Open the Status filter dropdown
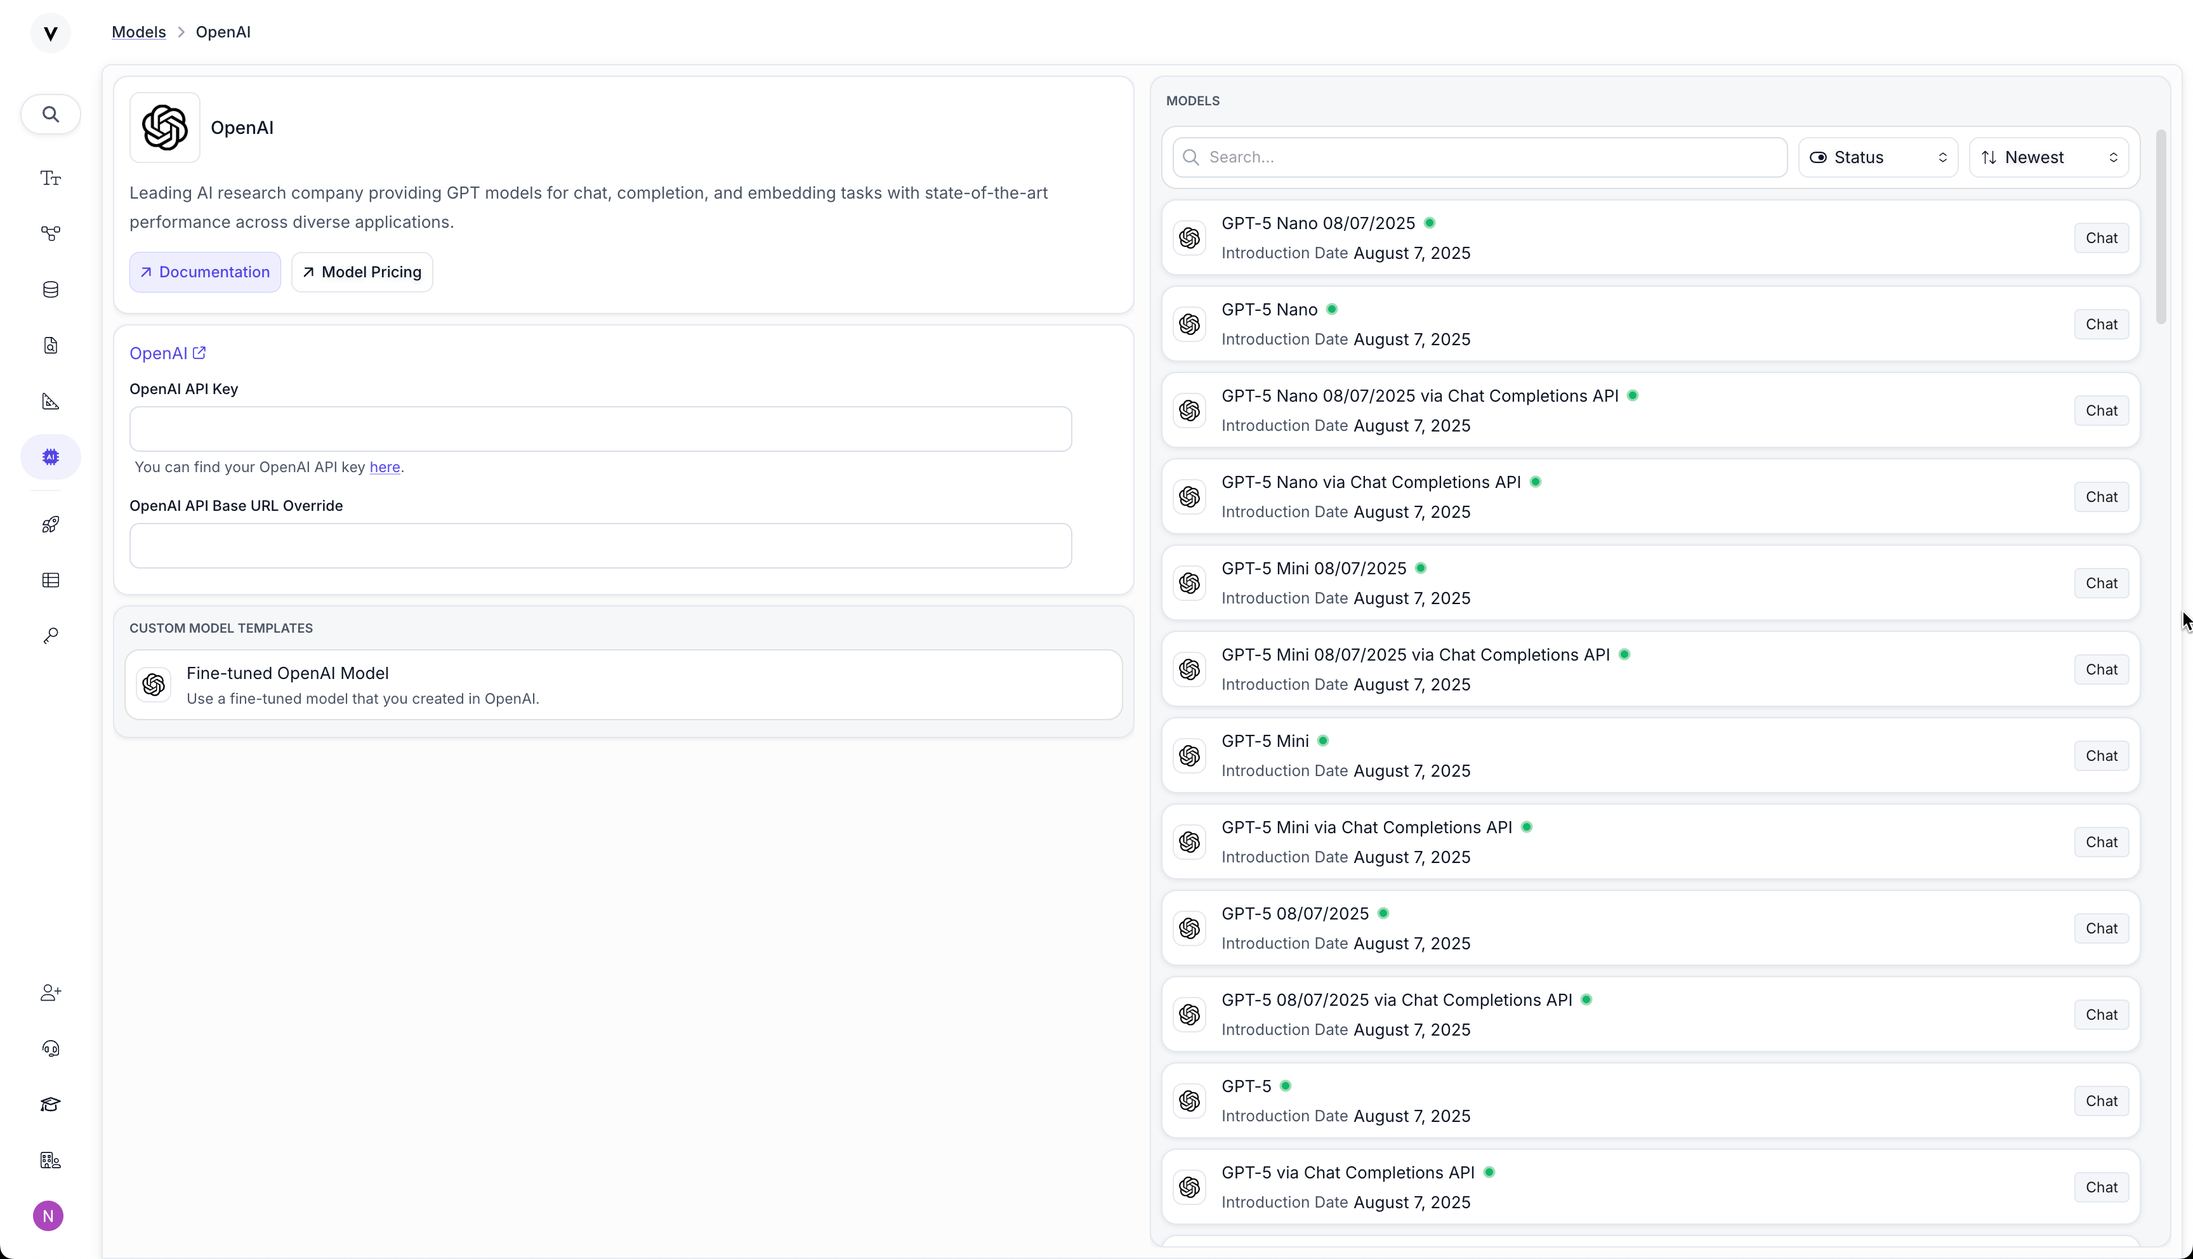This screenshot has width=2193, height=1259. tap(1878, 157)
